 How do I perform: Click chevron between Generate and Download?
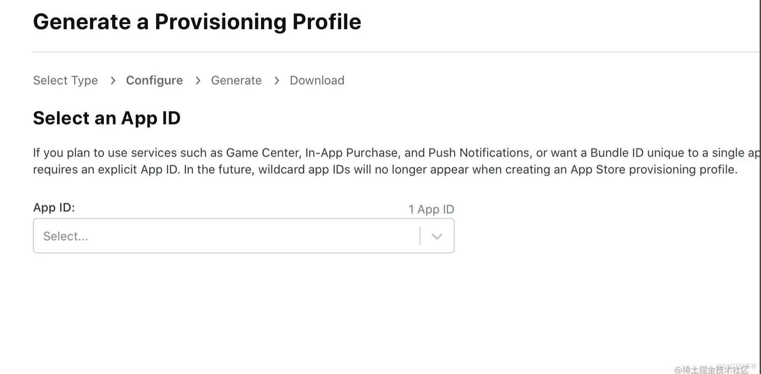point(277,81)
